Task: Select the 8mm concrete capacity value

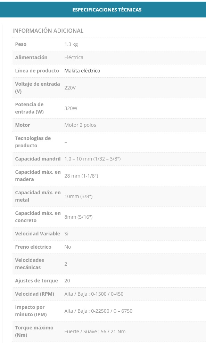Action: 79,217
